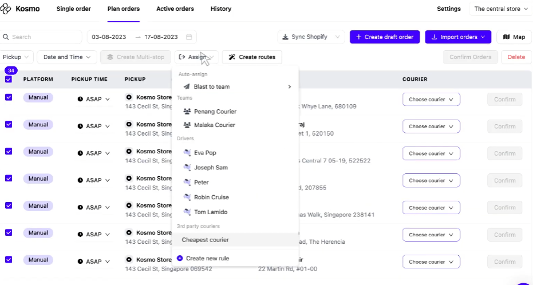
Task: Select Create new rule menu entry
Action: [x=235, y=259]
